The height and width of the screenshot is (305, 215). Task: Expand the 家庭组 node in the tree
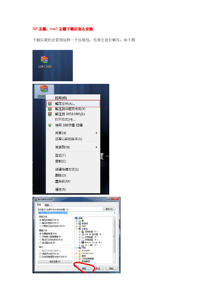(x=76, y=223)
